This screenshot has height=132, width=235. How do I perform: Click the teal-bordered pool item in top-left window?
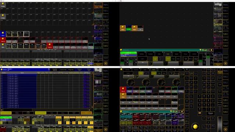pos(91,46)
